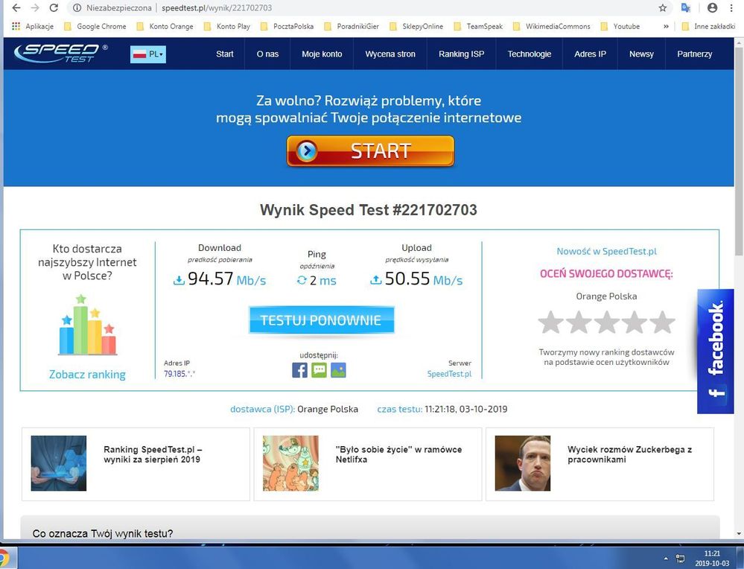Open PL language dropdown
744x569 pixels.
coord(147,54)
